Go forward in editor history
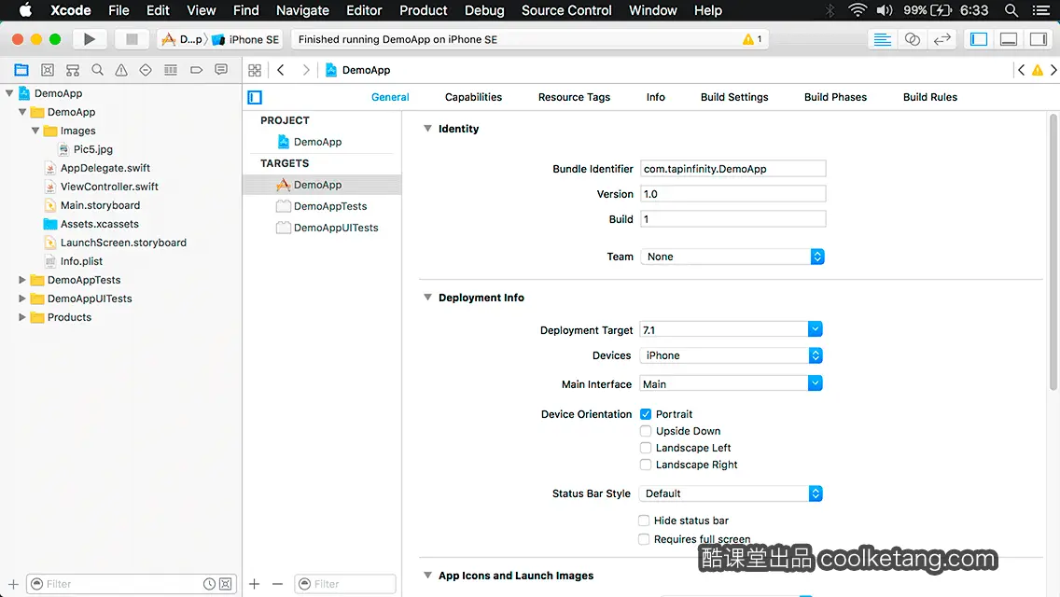Viewport: 1060px width, 597px height. click(x=305, y=70)
